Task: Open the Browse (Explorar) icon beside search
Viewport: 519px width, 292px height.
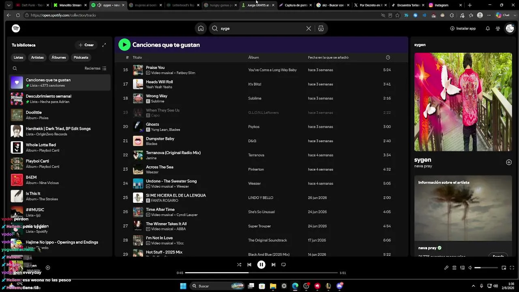Action: click(321, 28)
